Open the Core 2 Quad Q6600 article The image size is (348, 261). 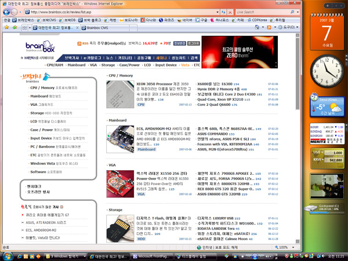[214, 105]
